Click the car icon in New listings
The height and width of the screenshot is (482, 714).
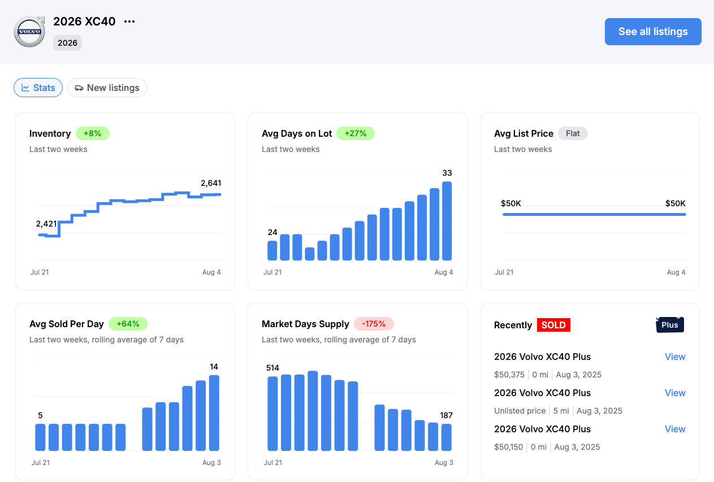(79, 88)
